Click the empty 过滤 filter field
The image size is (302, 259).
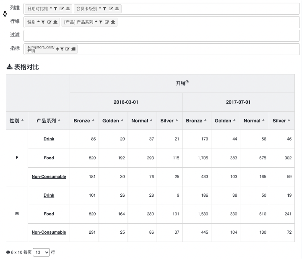click(x=161, y=36)
